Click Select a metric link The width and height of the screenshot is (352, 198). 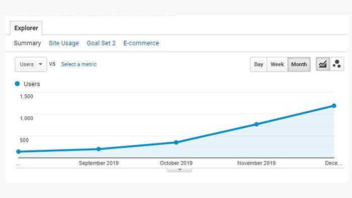(79, 65)
